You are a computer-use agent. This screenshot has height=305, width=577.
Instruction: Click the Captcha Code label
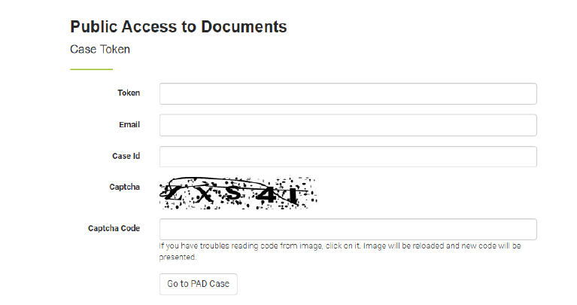(x=114, y=229)
